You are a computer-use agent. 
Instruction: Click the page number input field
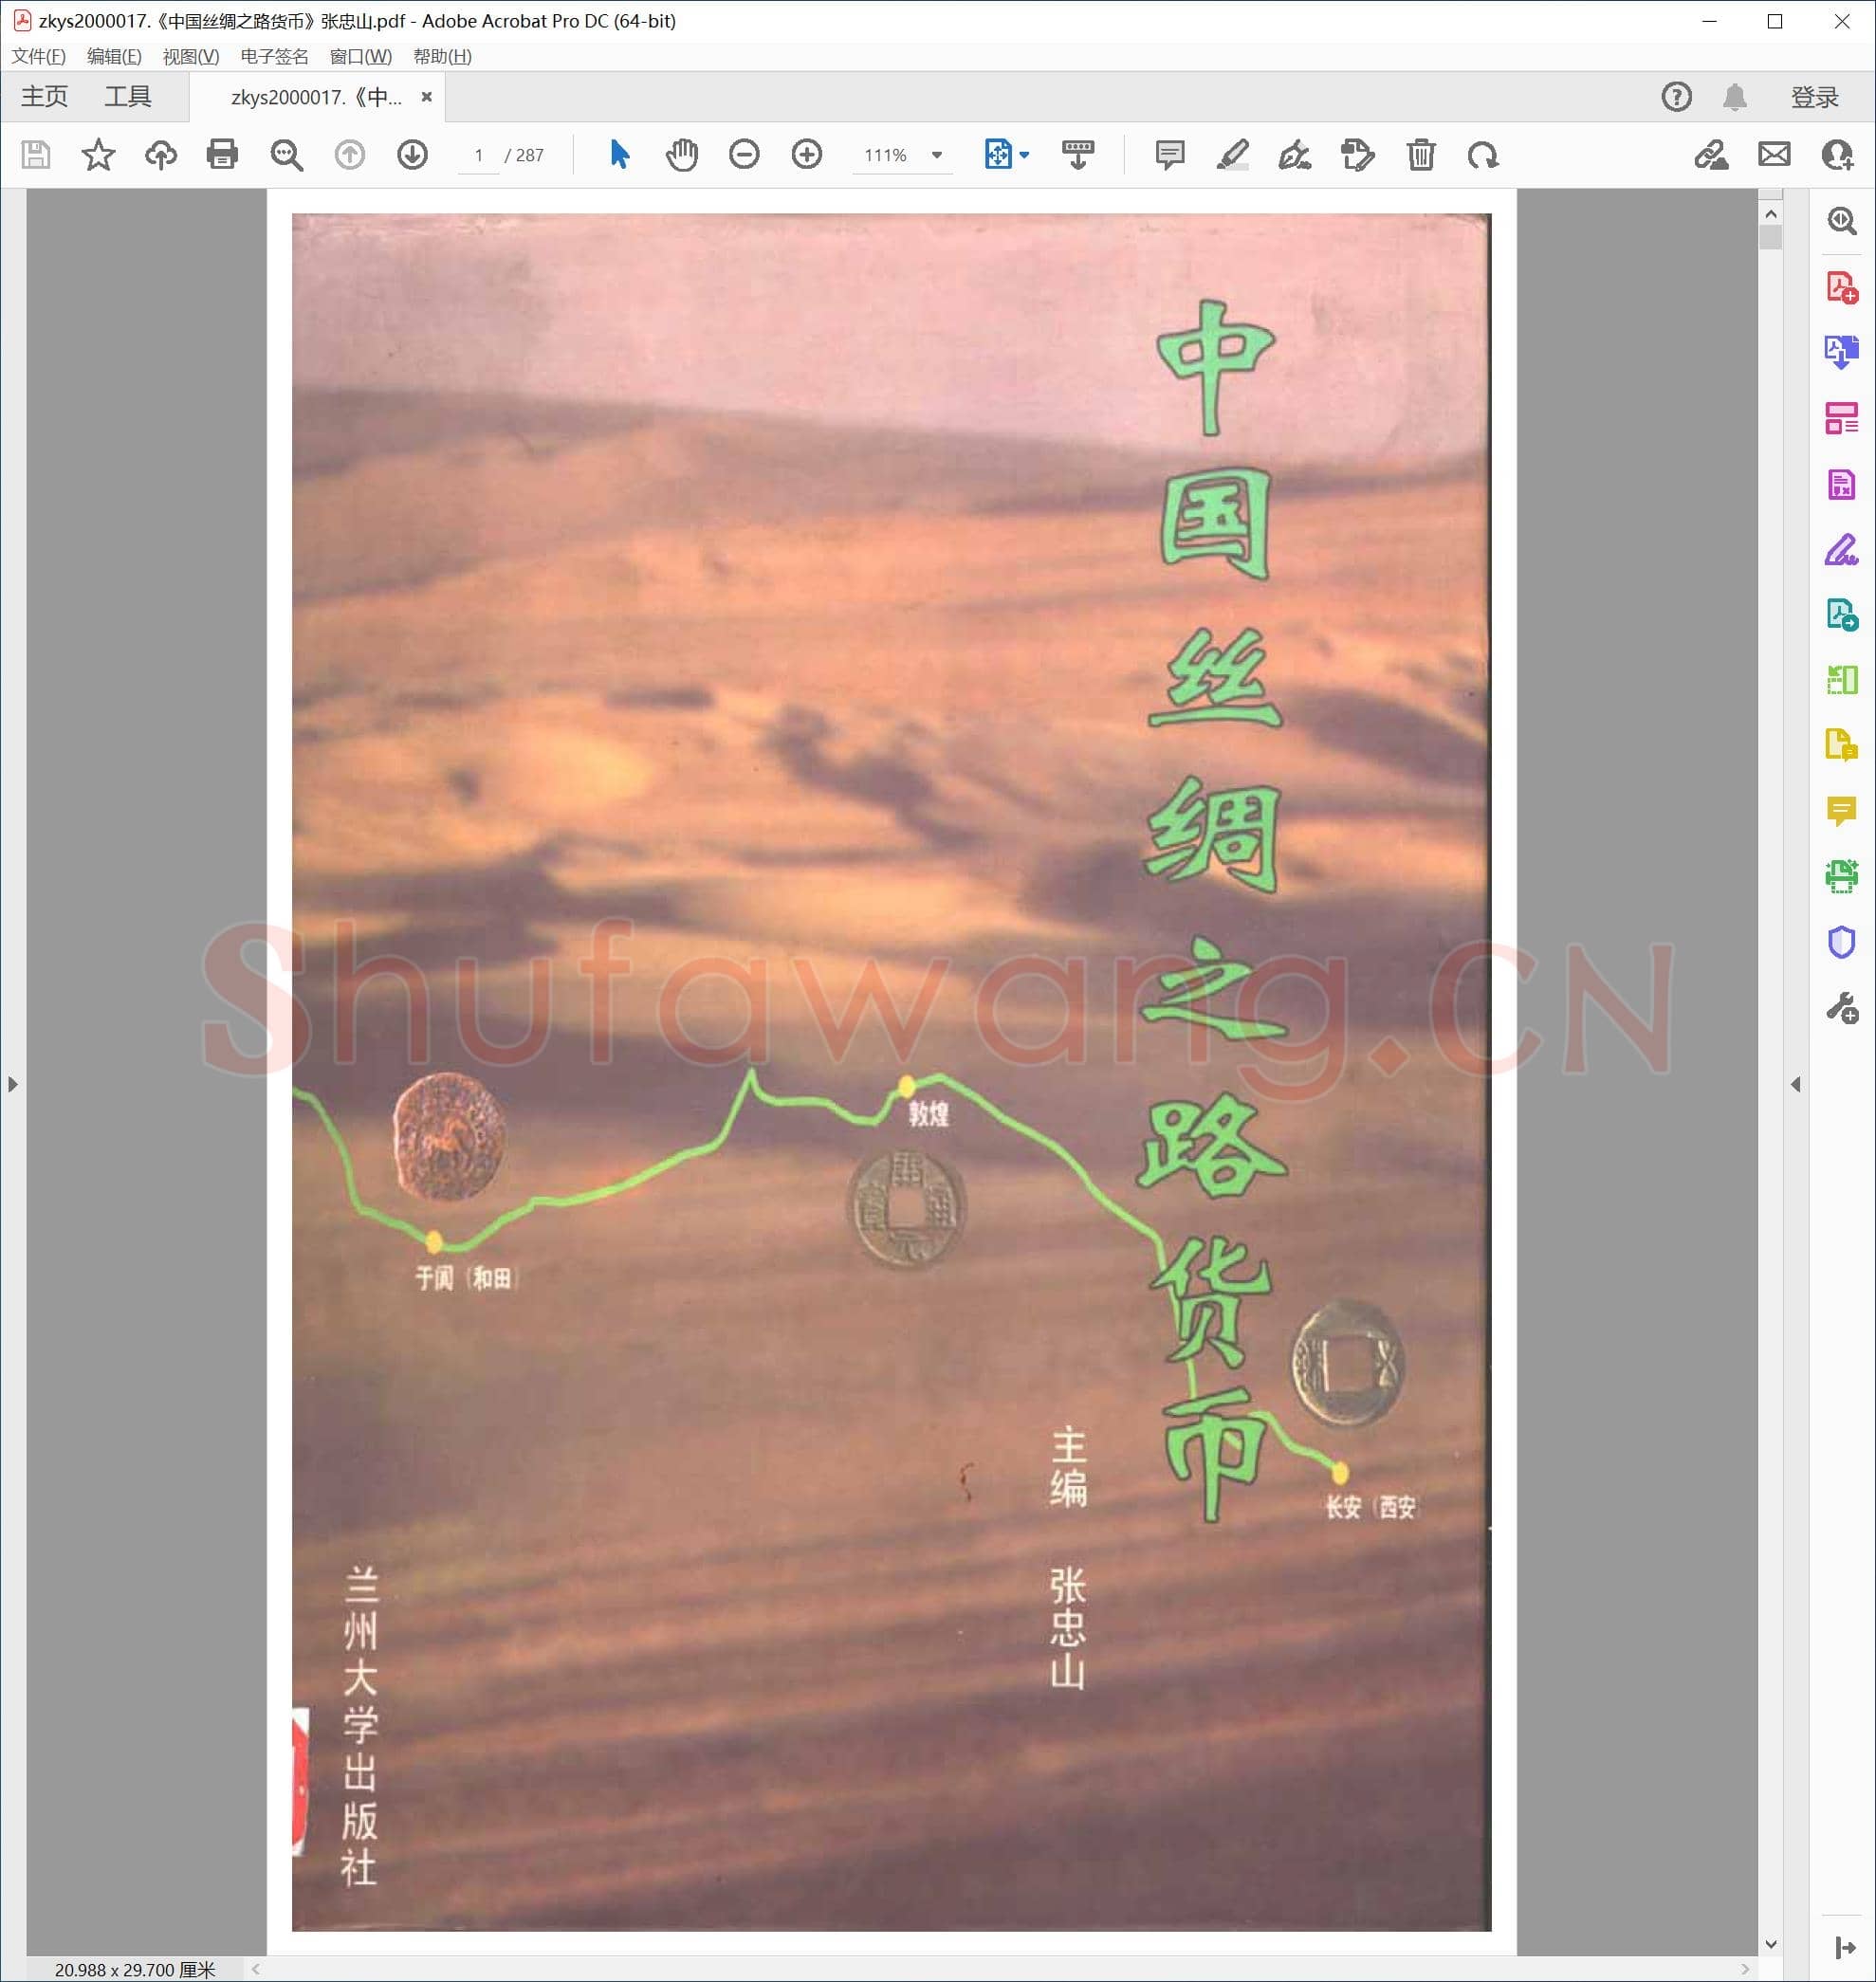pyautogui.click(x=479, y=155)
